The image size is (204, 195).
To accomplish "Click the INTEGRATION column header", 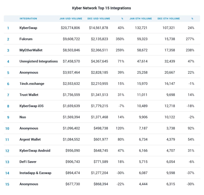I will [28, 18].
